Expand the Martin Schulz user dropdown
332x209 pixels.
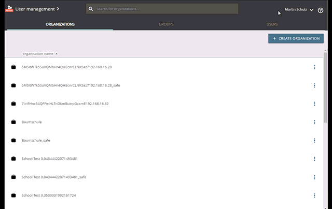tap(311, 10)
